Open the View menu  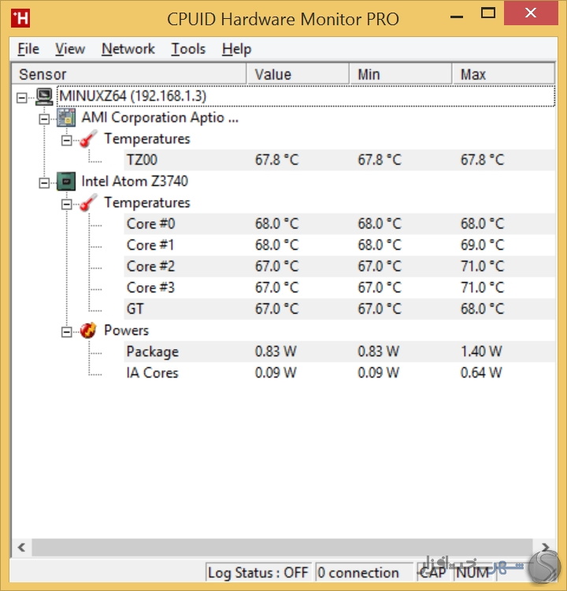click(x=70, y=49)
